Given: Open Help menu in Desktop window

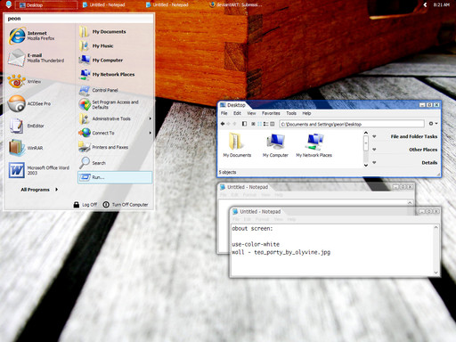Looking at the screenshot, I should click(306, 113).
